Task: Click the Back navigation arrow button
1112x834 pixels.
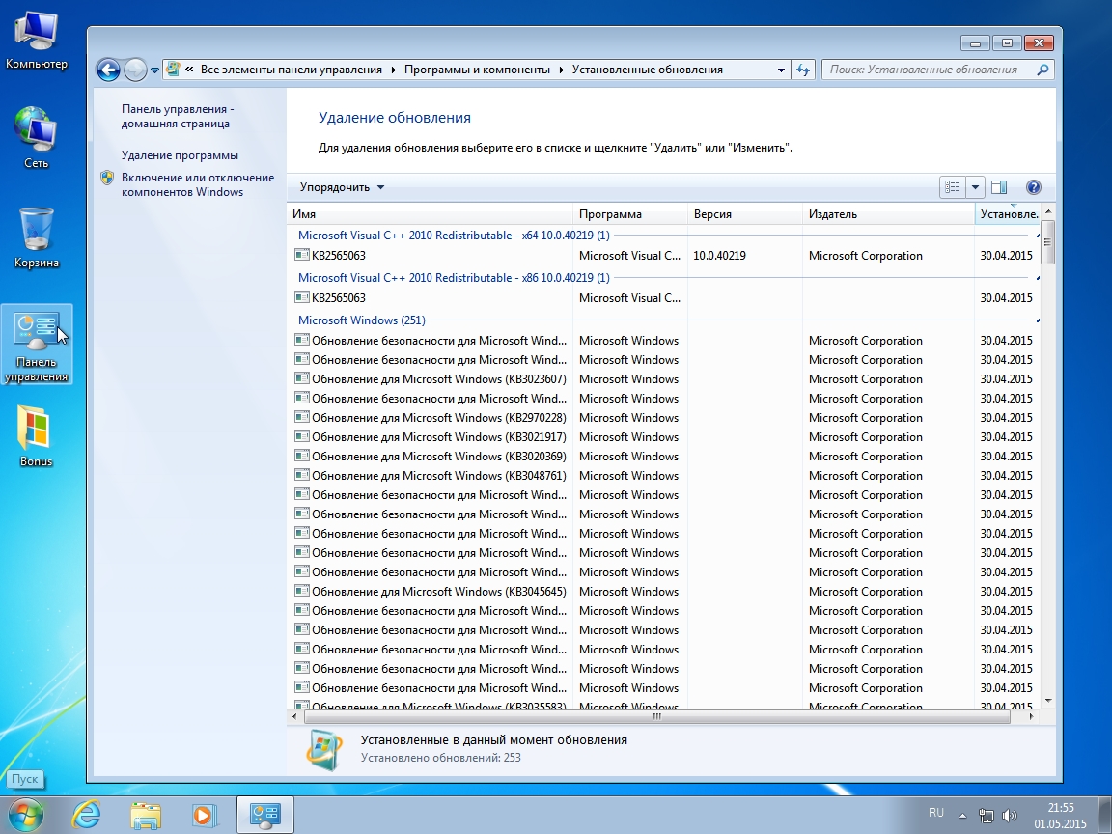Action: point(108,69)
